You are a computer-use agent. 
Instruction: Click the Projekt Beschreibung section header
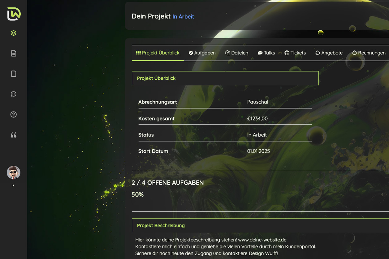[161, 226]
